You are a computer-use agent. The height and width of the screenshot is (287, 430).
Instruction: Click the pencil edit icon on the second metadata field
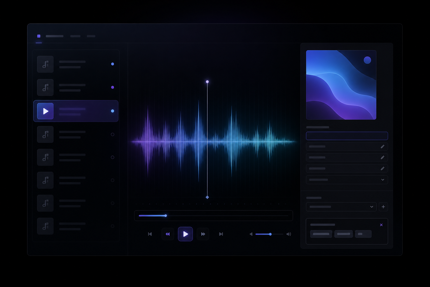382,158
